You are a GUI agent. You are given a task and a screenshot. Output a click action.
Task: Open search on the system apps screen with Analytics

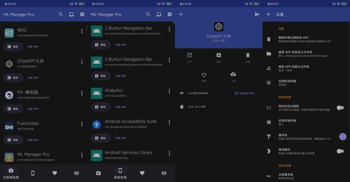tap(148, 14)
